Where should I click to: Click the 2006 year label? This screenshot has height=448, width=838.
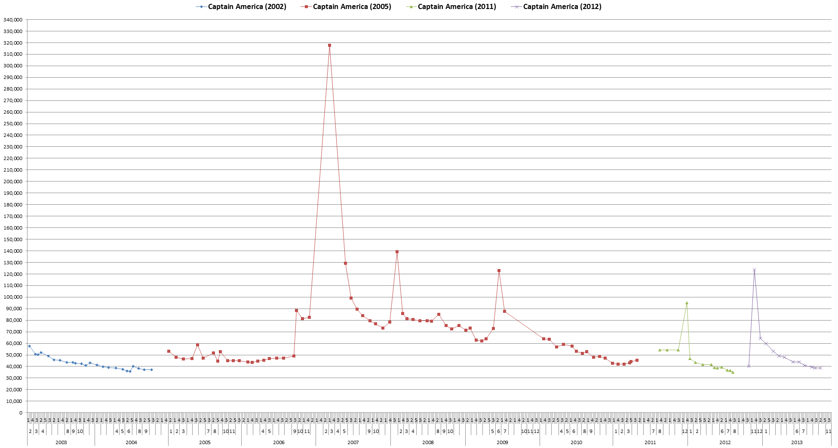tap(279, 442)
